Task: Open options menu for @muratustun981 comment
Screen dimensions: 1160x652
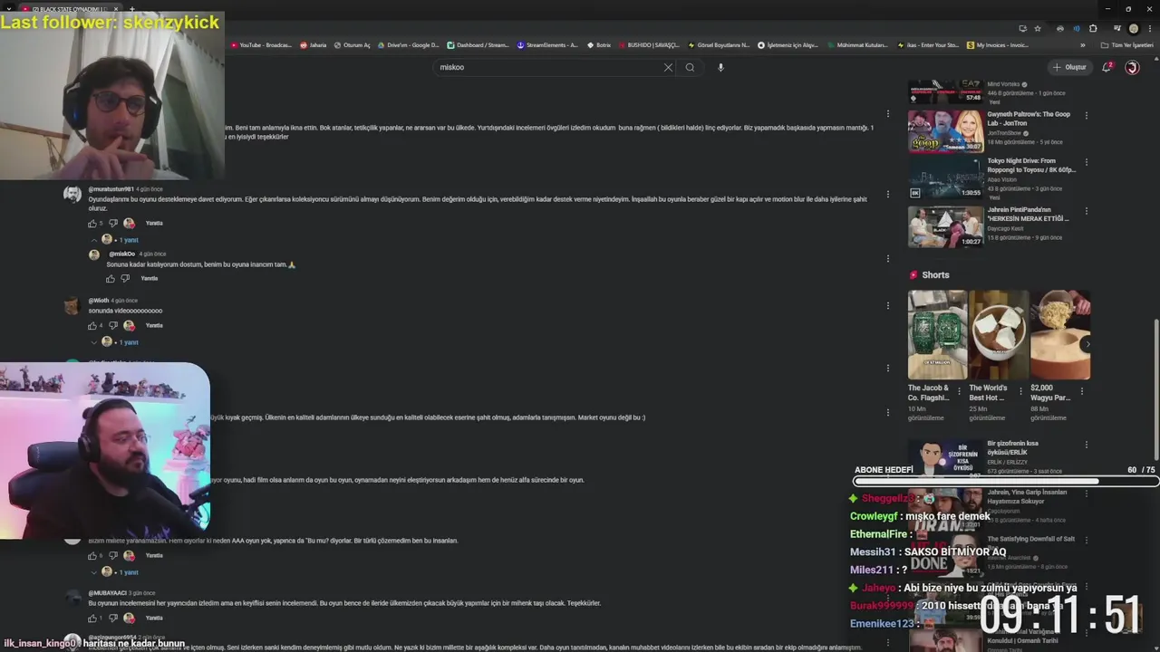Action: 888,194
